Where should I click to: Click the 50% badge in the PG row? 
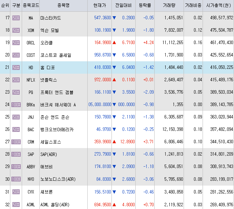16,92
